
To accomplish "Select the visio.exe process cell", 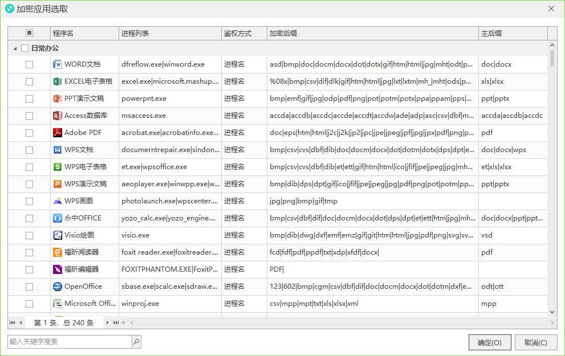I will 170,235.
